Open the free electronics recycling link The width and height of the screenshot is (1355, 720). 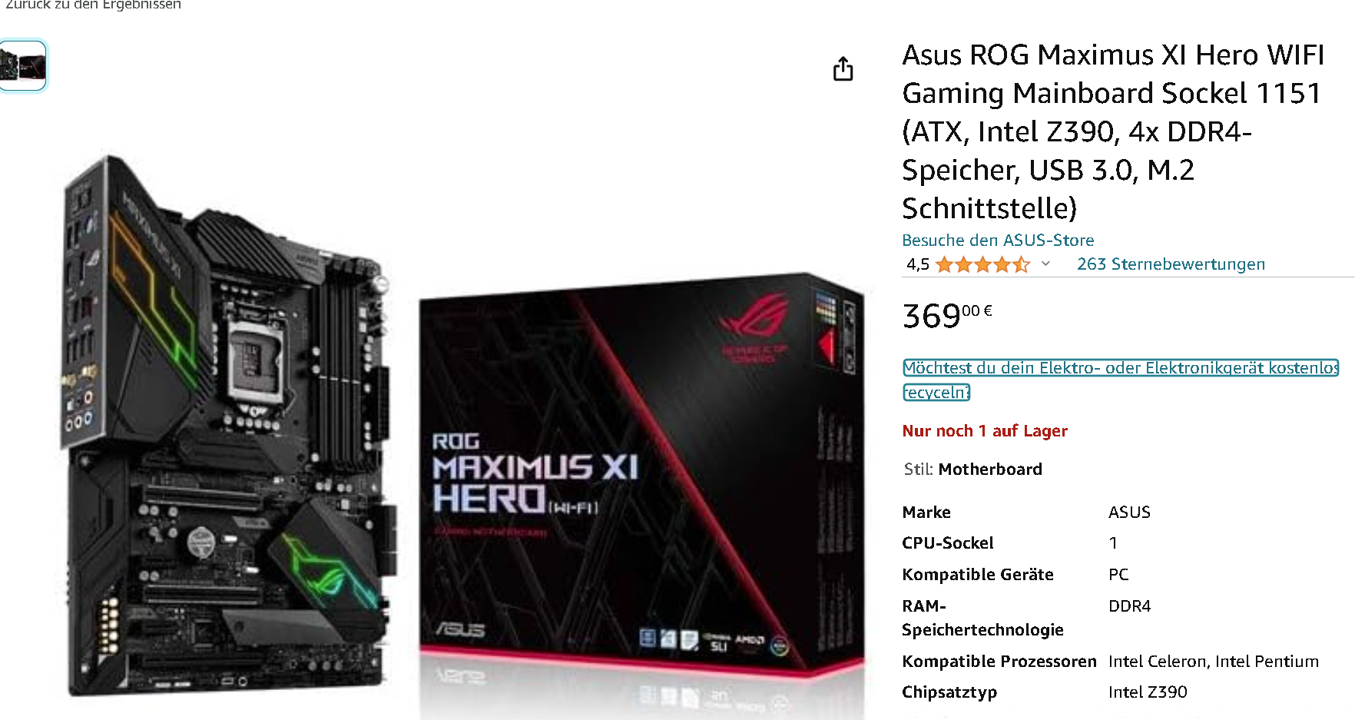click(x=1121, y=380)
